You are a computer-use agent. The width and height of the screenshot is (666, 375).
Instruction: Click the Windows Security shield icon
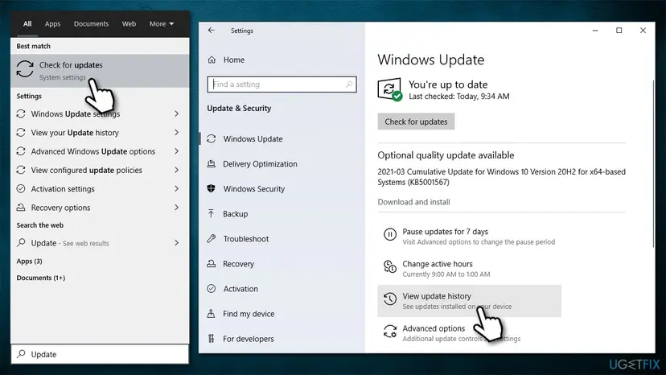click(211, 188)
